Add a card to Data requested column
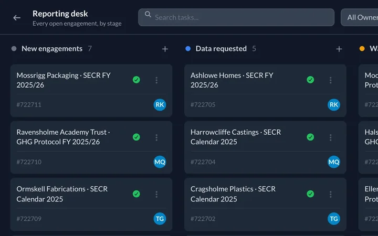The height and width of the screenshot is (236, 378). click(x=339, y=49)
